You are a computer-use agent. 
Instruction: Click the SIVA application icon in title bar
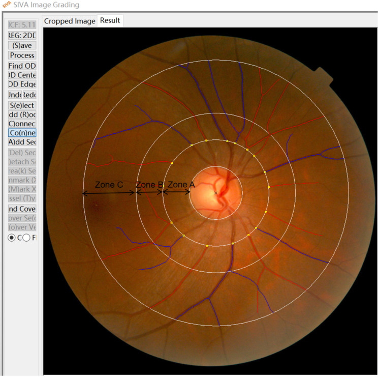(x=7, y=5)
